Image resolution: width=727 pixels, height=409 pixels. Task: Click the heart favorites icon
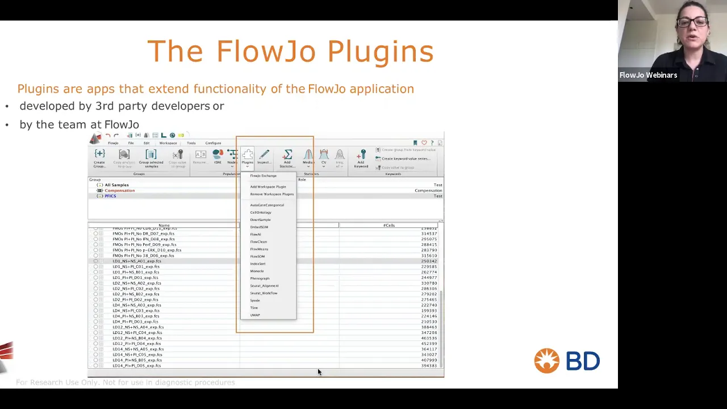(424, 143)
